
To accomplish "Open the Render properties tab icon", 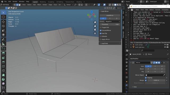I will (x=126, y=59).
